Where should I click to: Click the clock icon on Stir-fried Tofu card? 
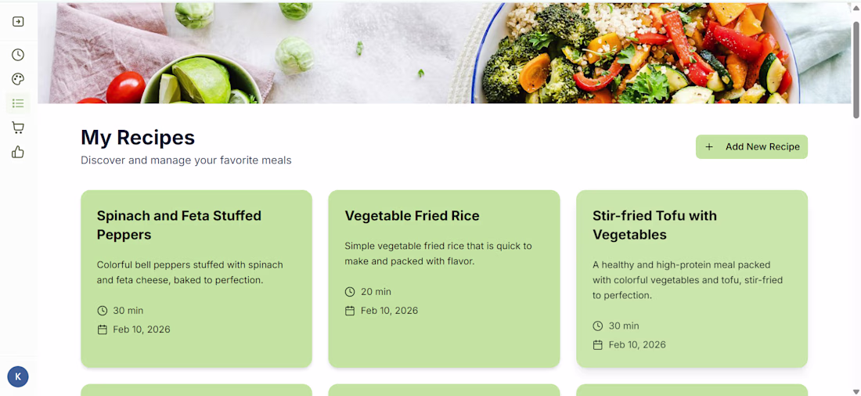point(597,326)
